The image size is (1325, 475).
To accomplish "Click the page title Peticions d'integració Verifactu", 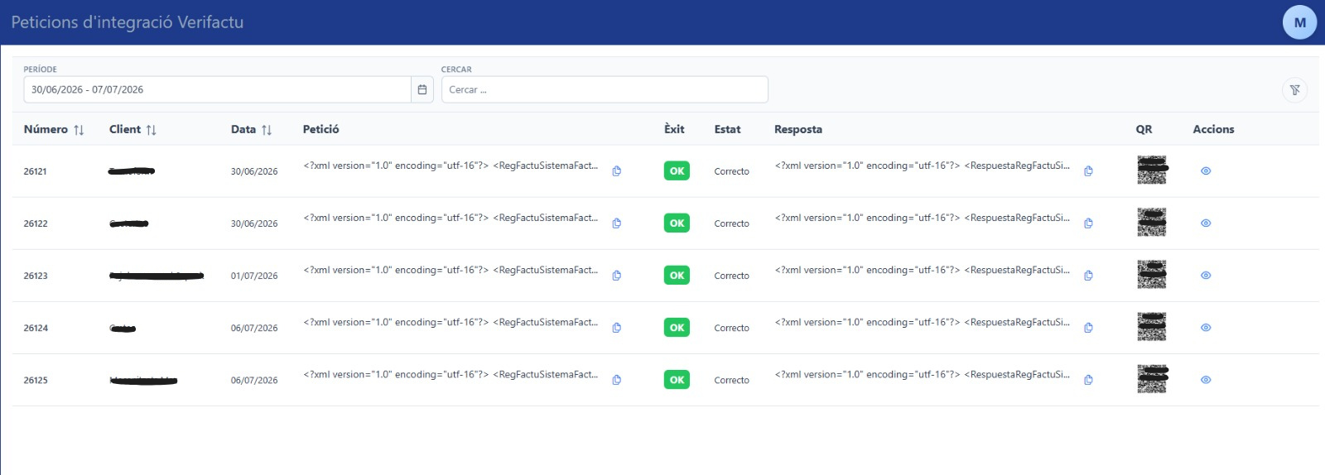I will (x=128, y=22).
